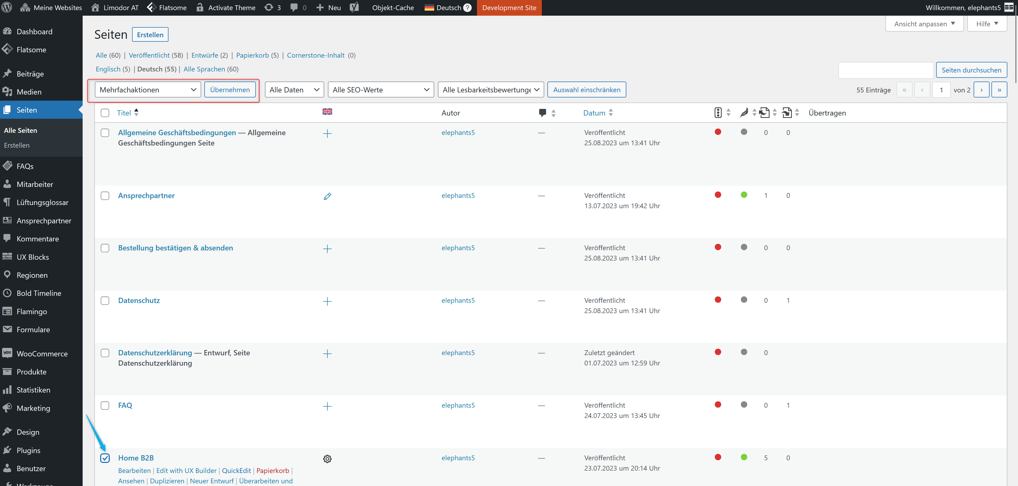Click Seiten durchsuchen button
Image resolution: width=1018 pixels, height=486 pixels.
coord(971,70)
